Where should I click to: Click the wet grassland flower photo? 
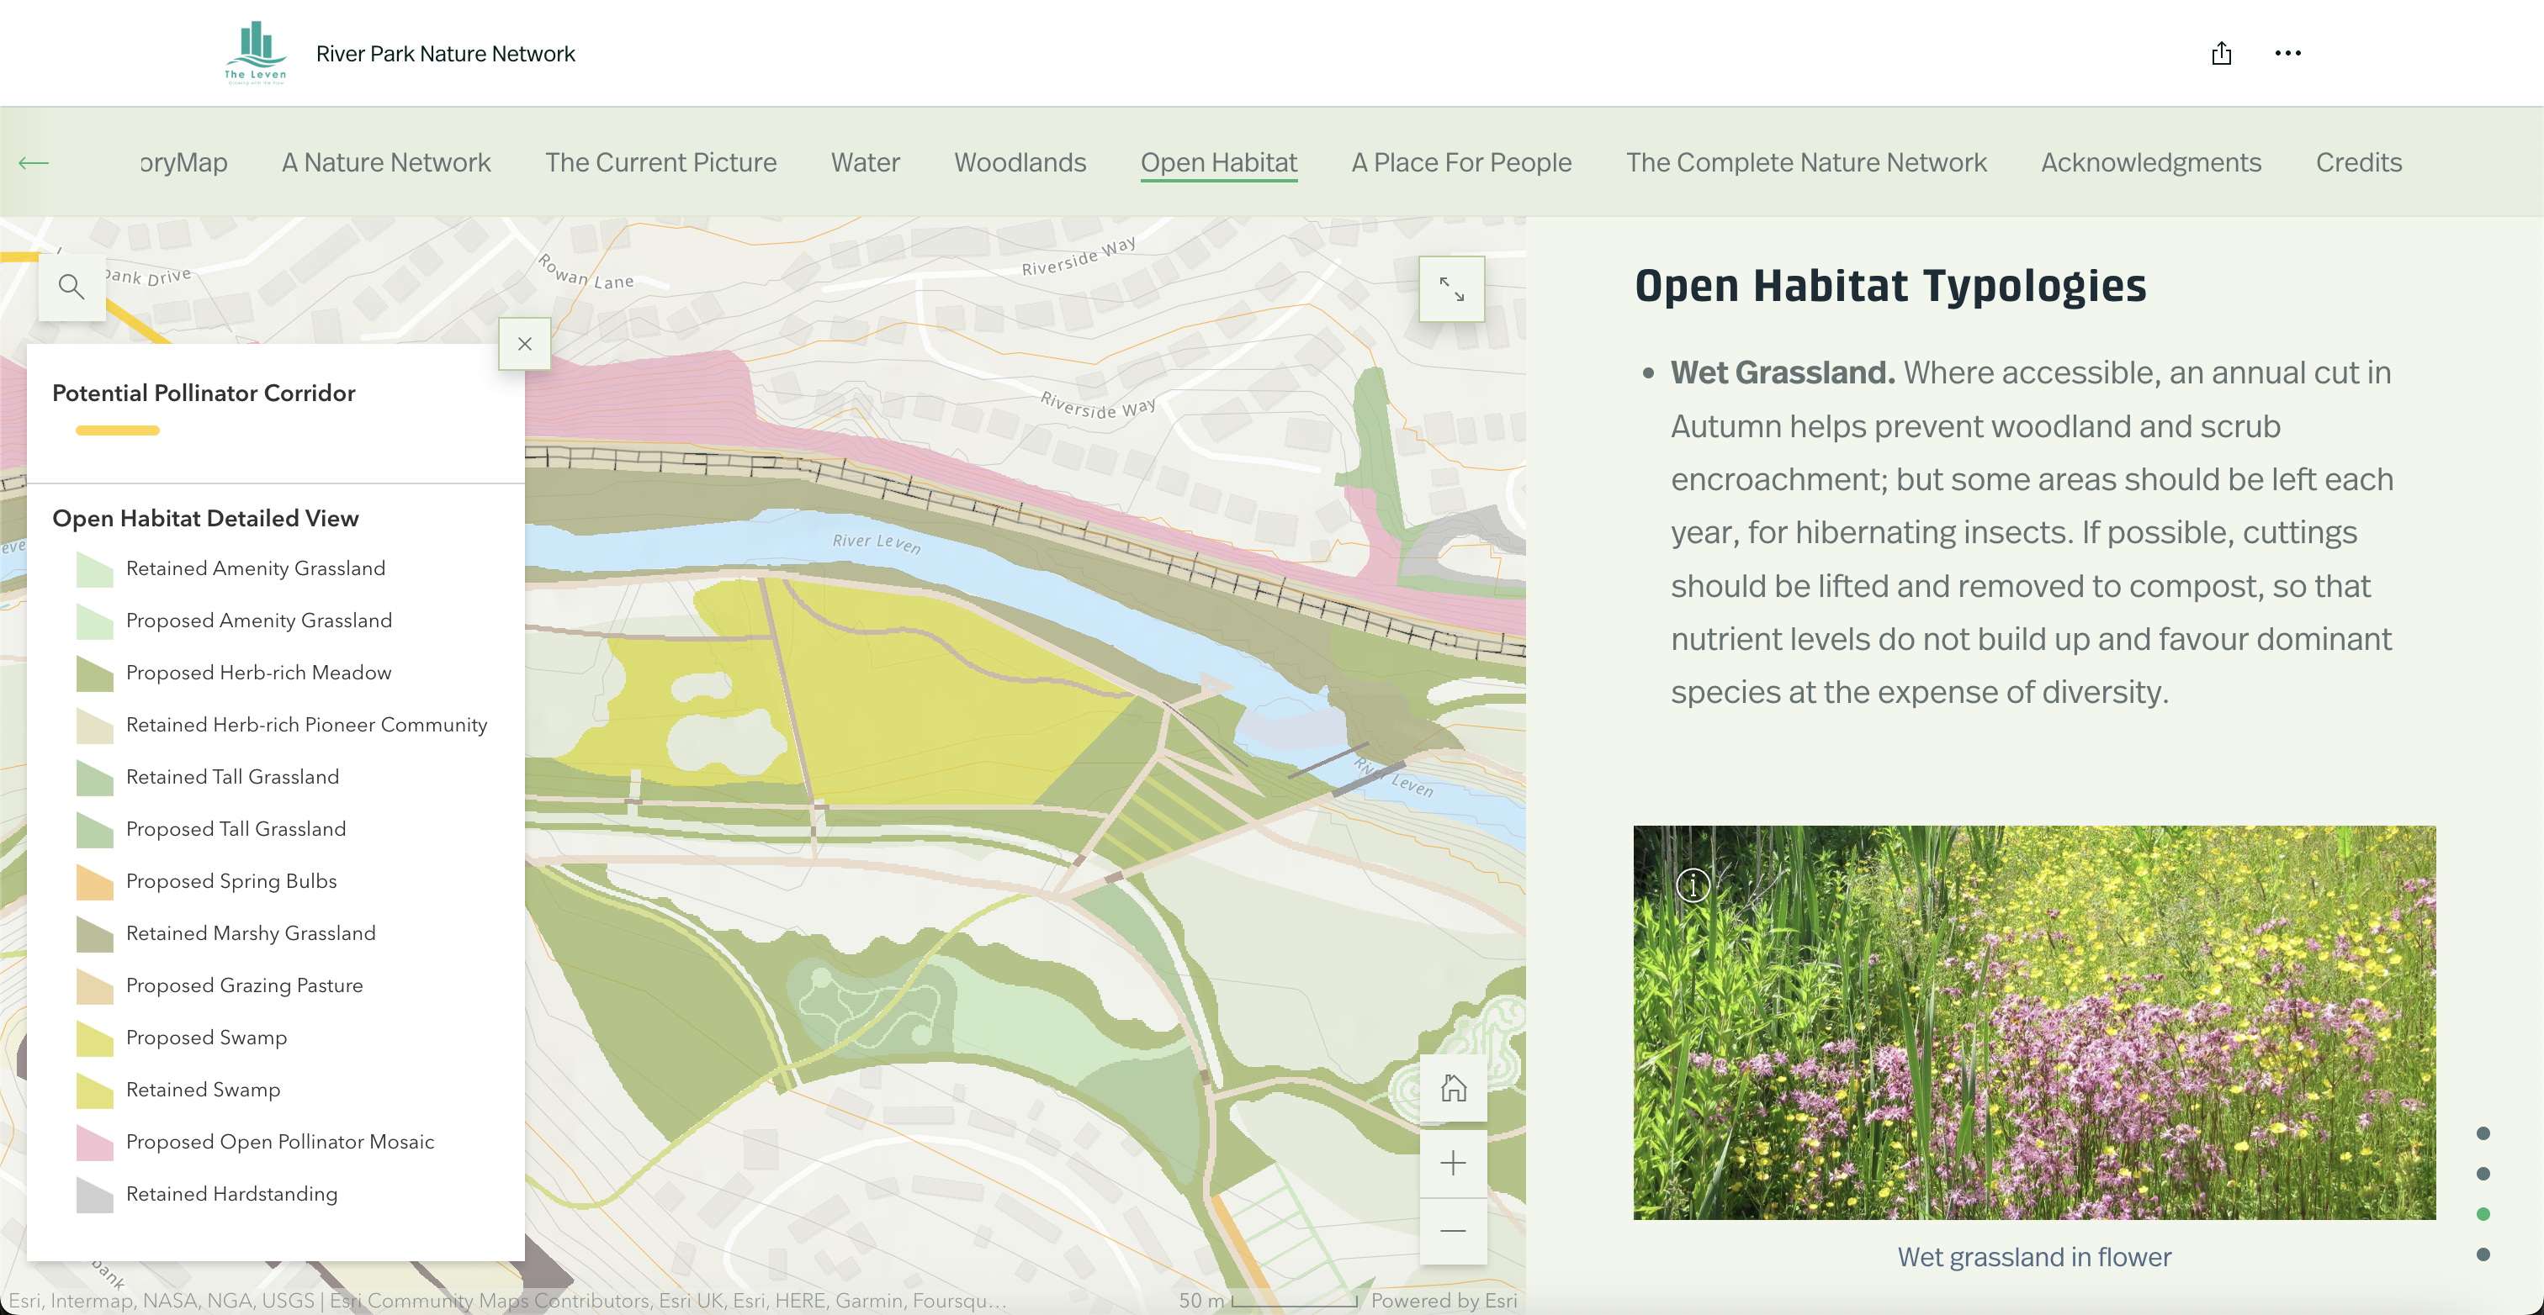(x=2034, y=1022)
